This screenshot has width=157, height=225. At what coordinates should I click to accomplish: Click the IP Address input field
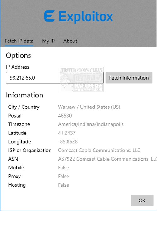pos(55,78)
